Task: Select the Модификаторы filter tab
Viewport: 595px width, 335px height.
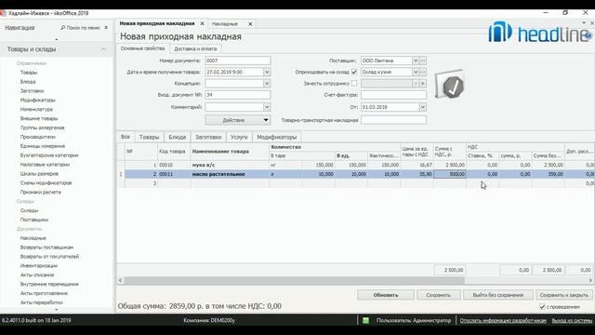Action: click(277, 137)
